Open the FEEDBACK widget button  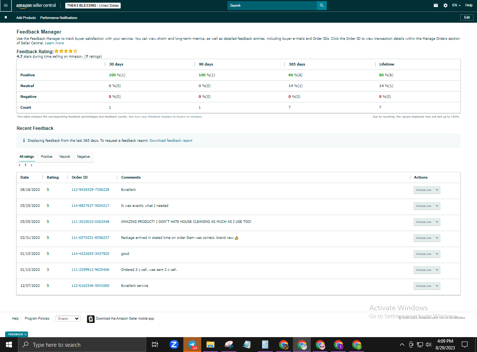16,335
